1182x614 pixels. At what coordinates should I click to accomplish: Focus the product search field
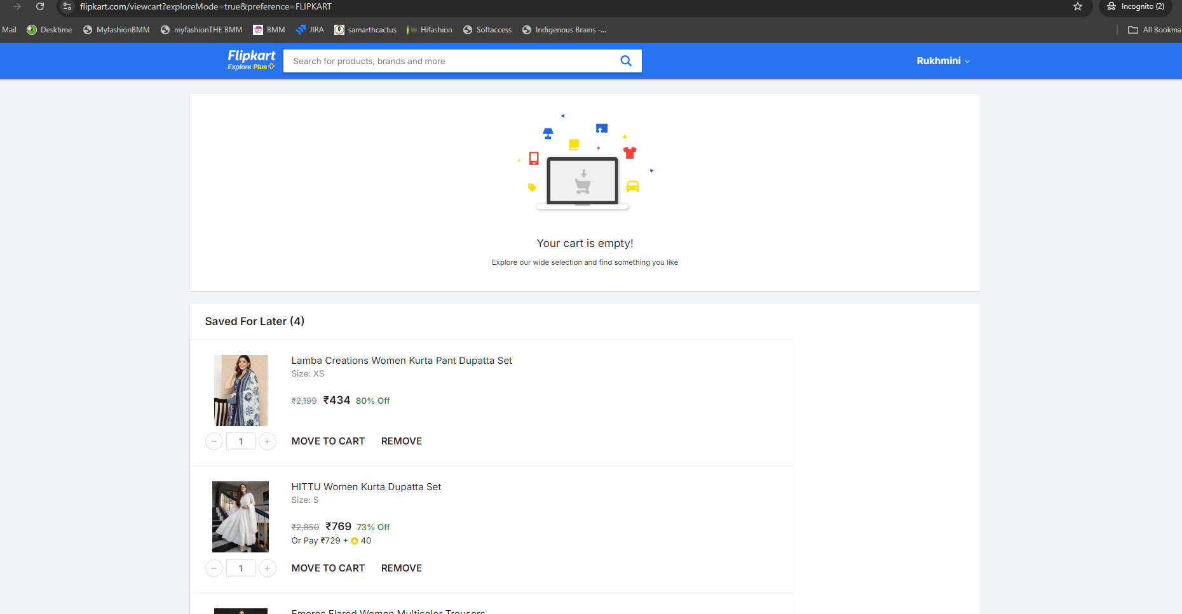tap(451, 61)
